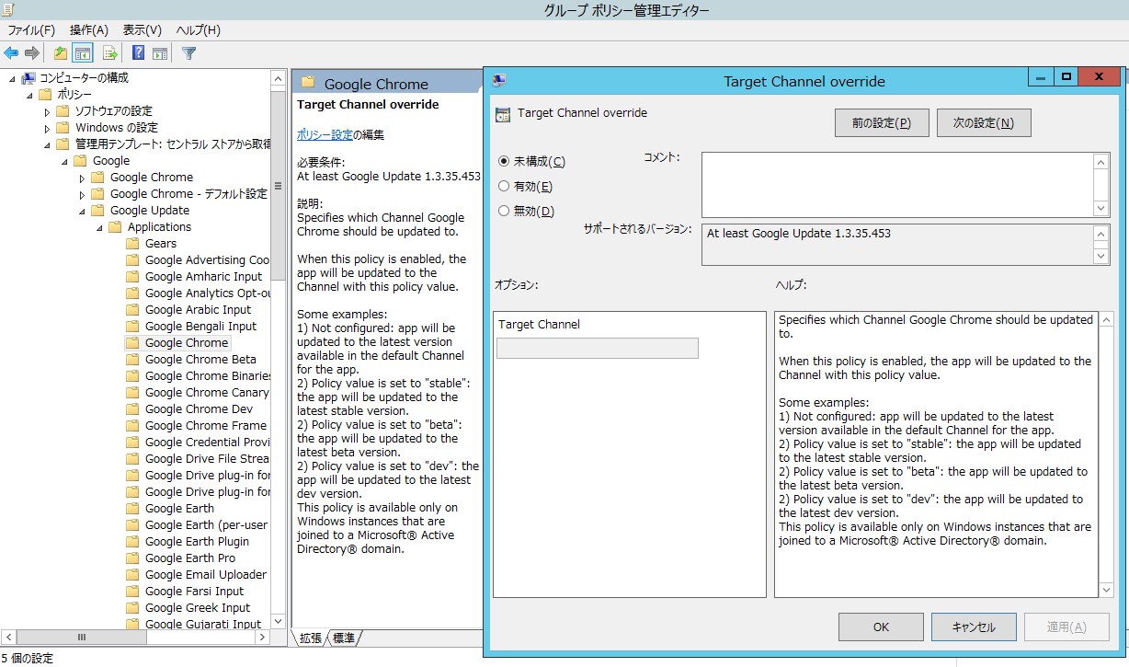
Task: Open the 操作 menu
Action: pyautogui.click(x=87, y=29)
